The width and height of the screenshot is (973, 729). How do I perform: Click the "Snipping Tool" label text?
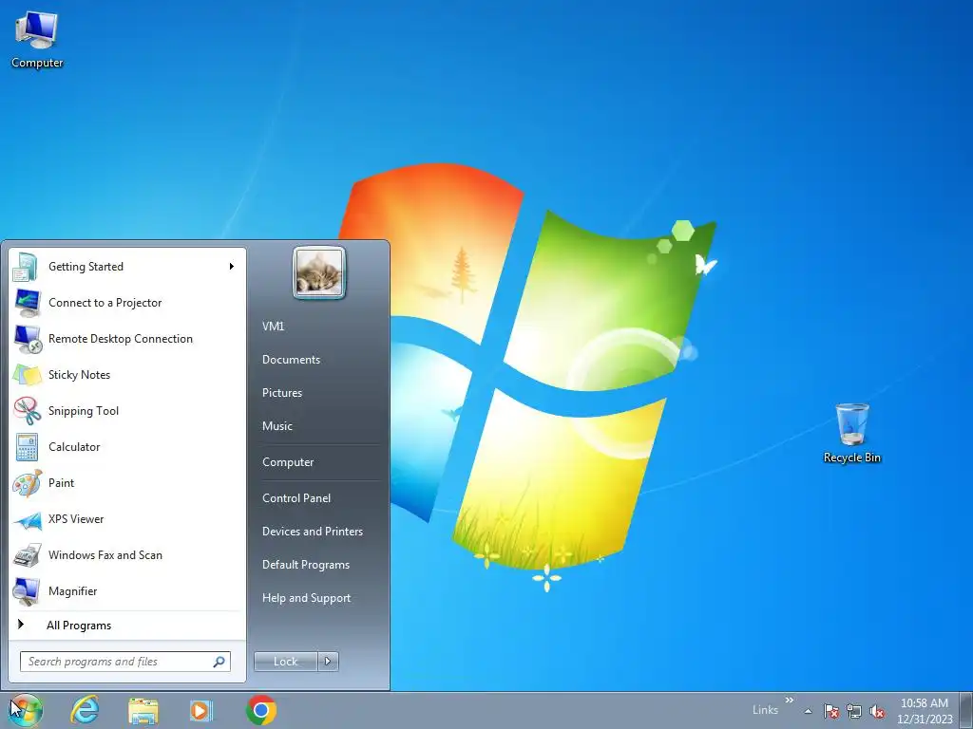[84, 410]
